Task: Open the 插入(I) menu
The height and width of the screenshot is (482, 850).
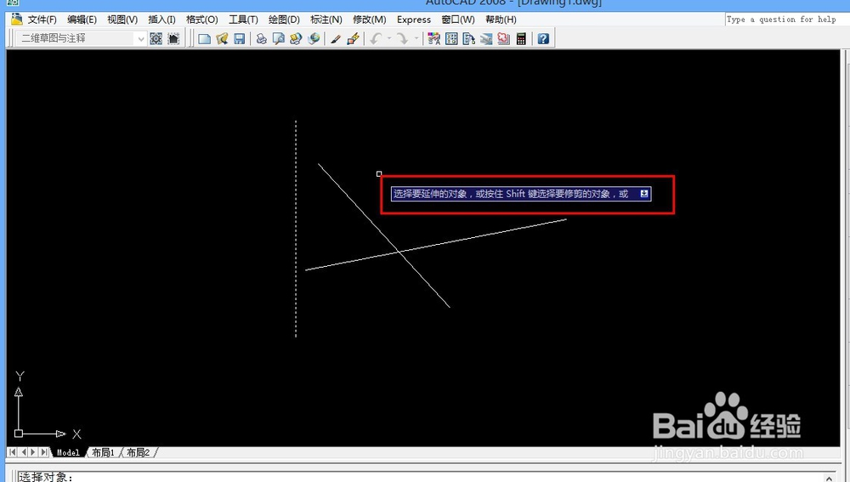Action: pyautogui.click(x=161, y=20)
